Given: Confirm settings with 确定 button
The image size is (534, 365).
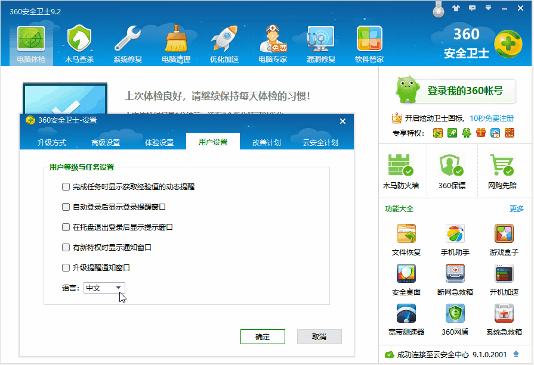Looking at the screenshot, I should pos(263,336).
